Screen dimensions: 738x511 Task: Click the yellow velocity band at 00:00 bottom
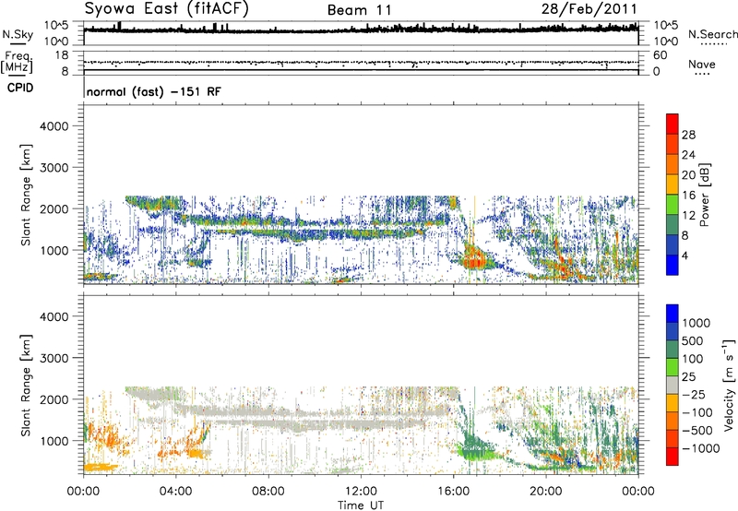tap(100, 468)
